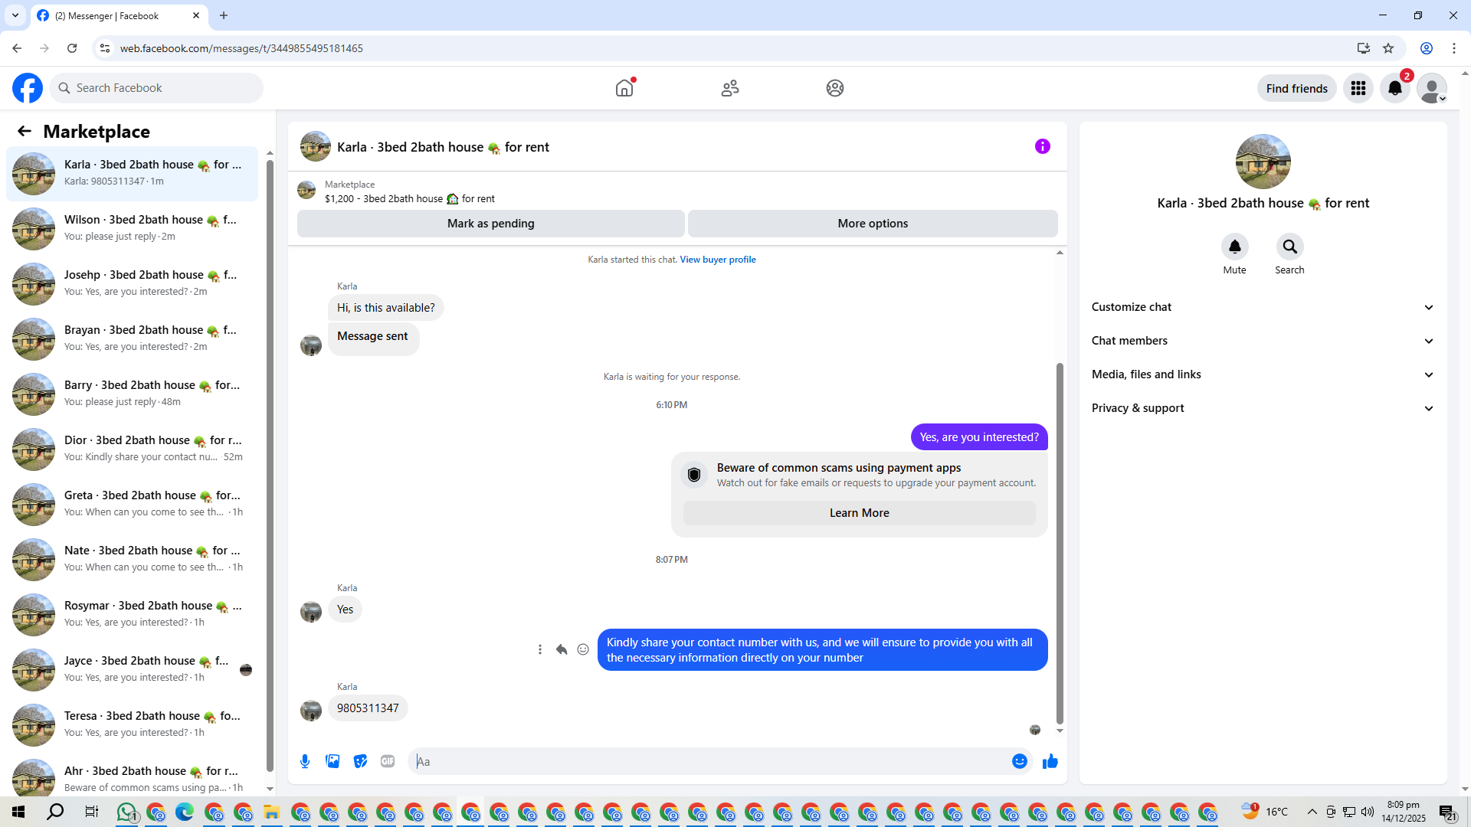The height and width of the screenshot is (827, 1471).
Task: Click the voice clip microphone icon
Action: pyautogui.click(x=305, y=761)
